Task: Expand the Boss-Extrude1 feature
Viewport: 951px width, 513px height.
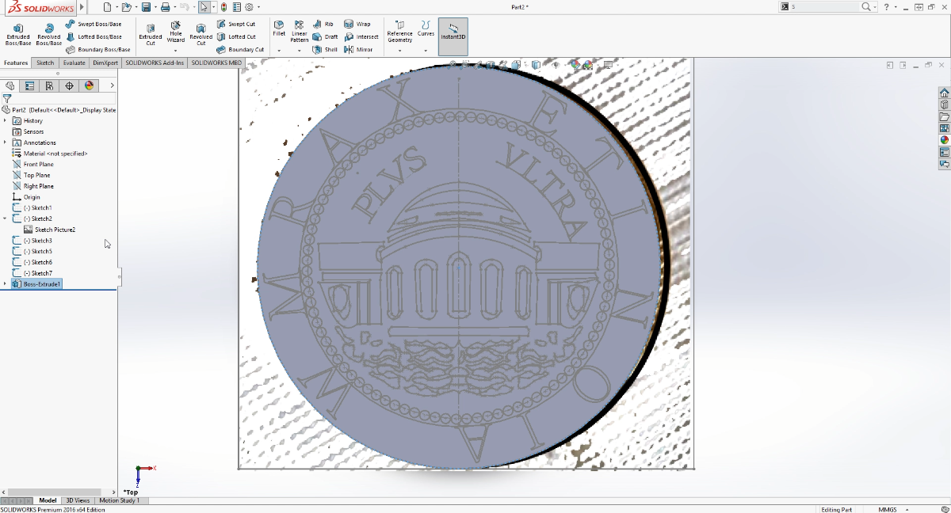Action: coord(6,283)
